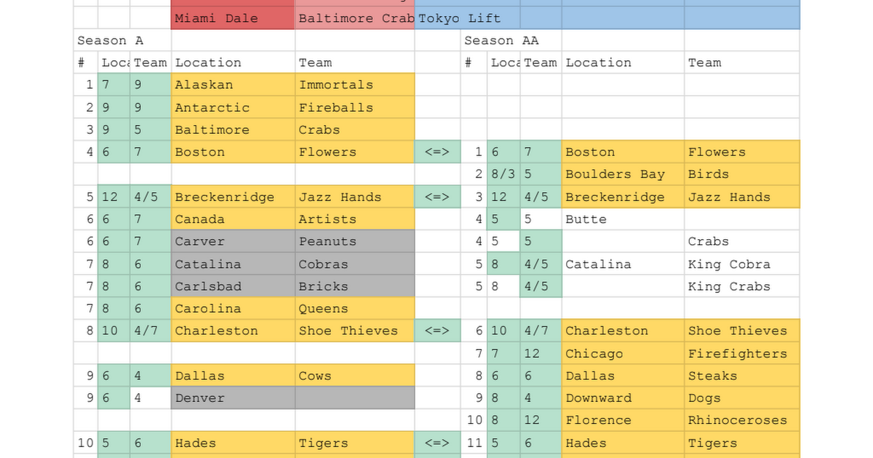
Task: Select the 8/3 value cell
Action: point(503,174)
